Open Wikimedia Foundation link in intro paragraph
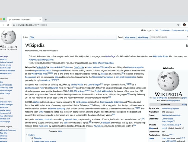Screen dimensions: 188x142 [103, 77]
